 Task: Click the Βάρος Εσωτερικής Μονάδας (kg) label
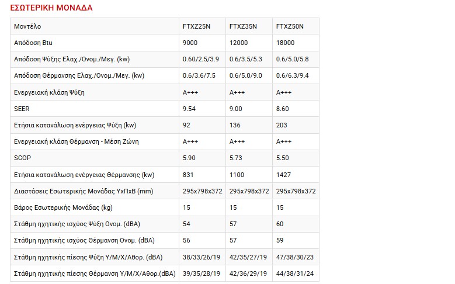point(63,207)
